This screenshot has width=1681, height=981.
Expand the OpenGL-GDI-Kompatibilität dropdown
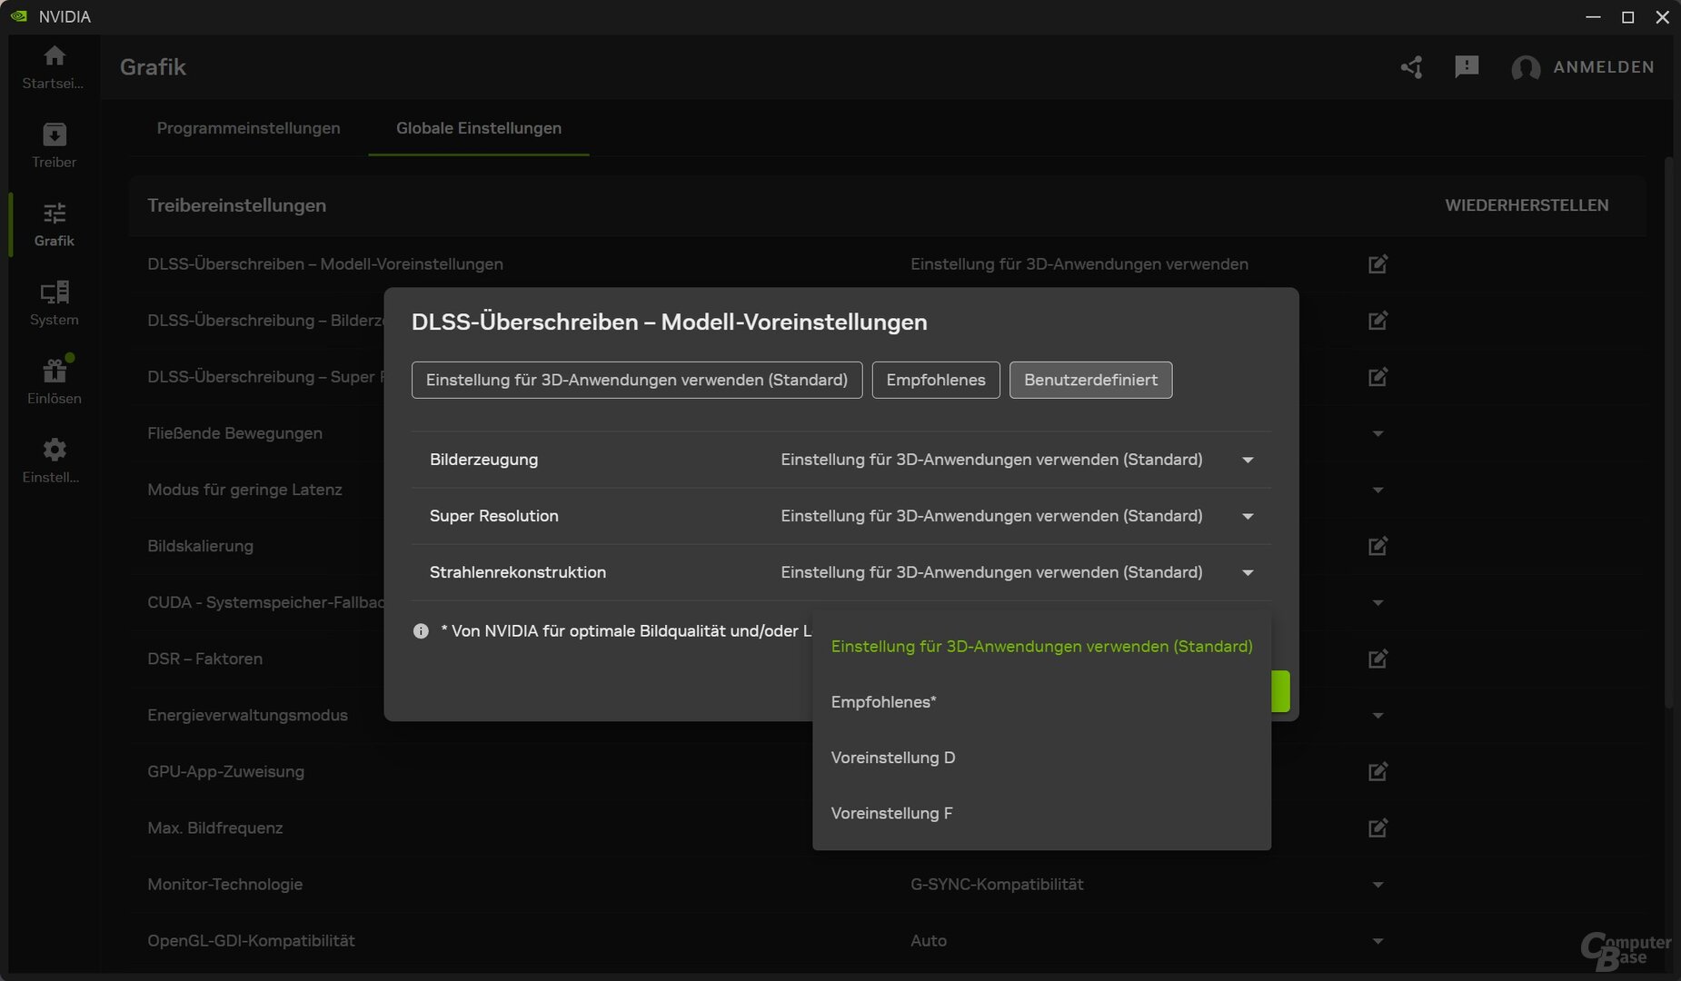pos(1378,941)
